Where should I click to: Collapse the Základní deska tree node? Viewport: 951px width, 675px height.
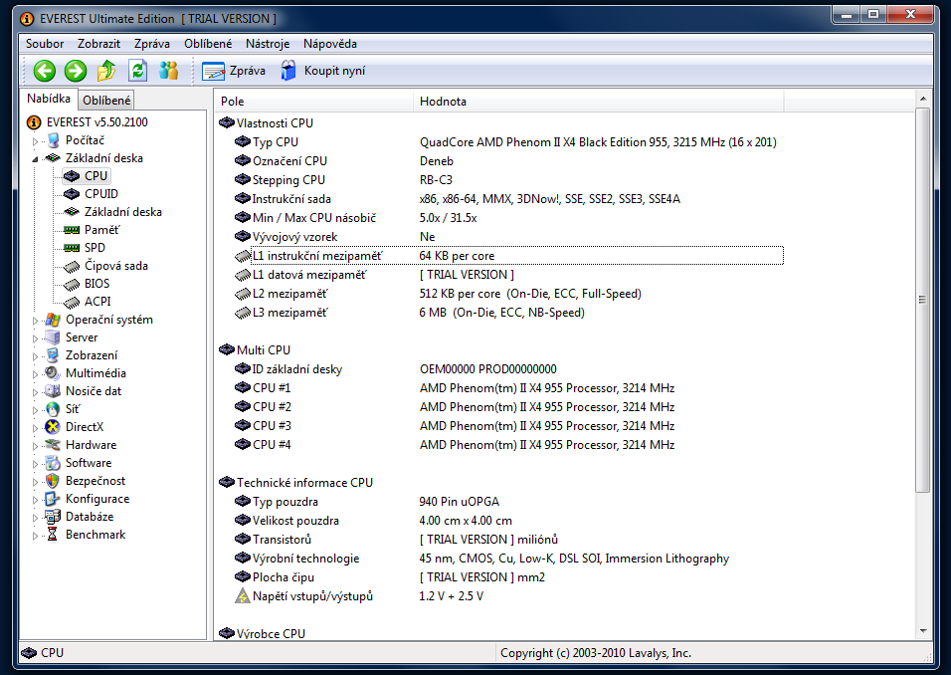35,159
